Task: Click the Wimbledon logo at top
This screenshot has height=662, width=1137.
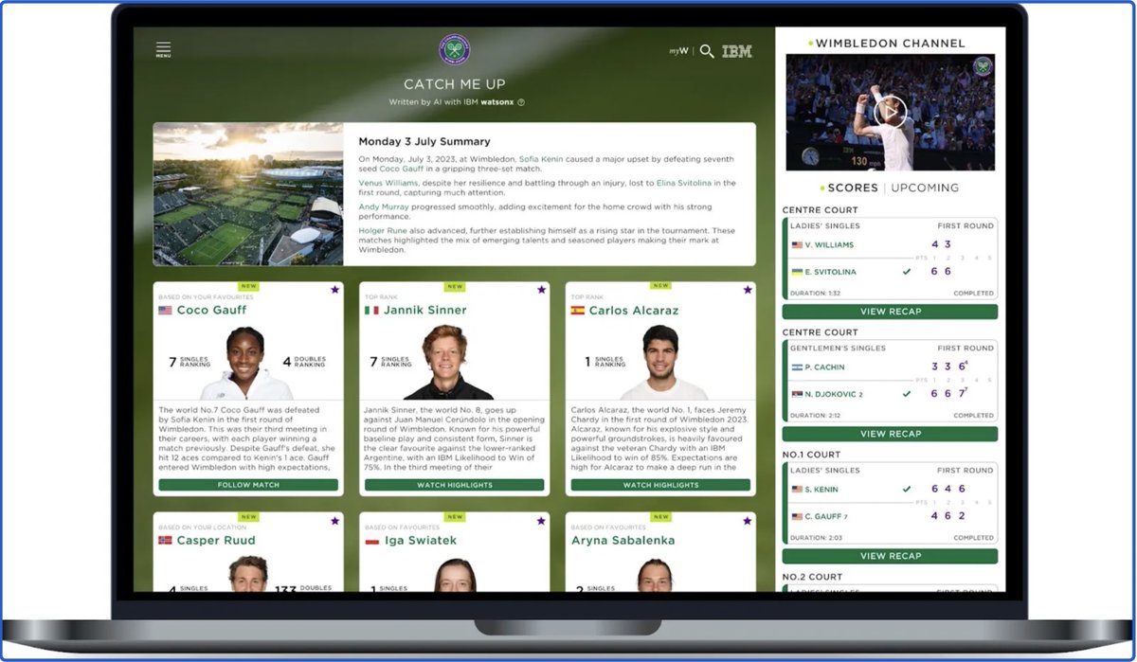Action: click(455, 50)
